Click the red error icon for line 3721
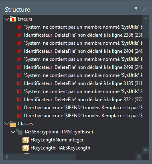The image size is (152, 164). tap(19, 100)
